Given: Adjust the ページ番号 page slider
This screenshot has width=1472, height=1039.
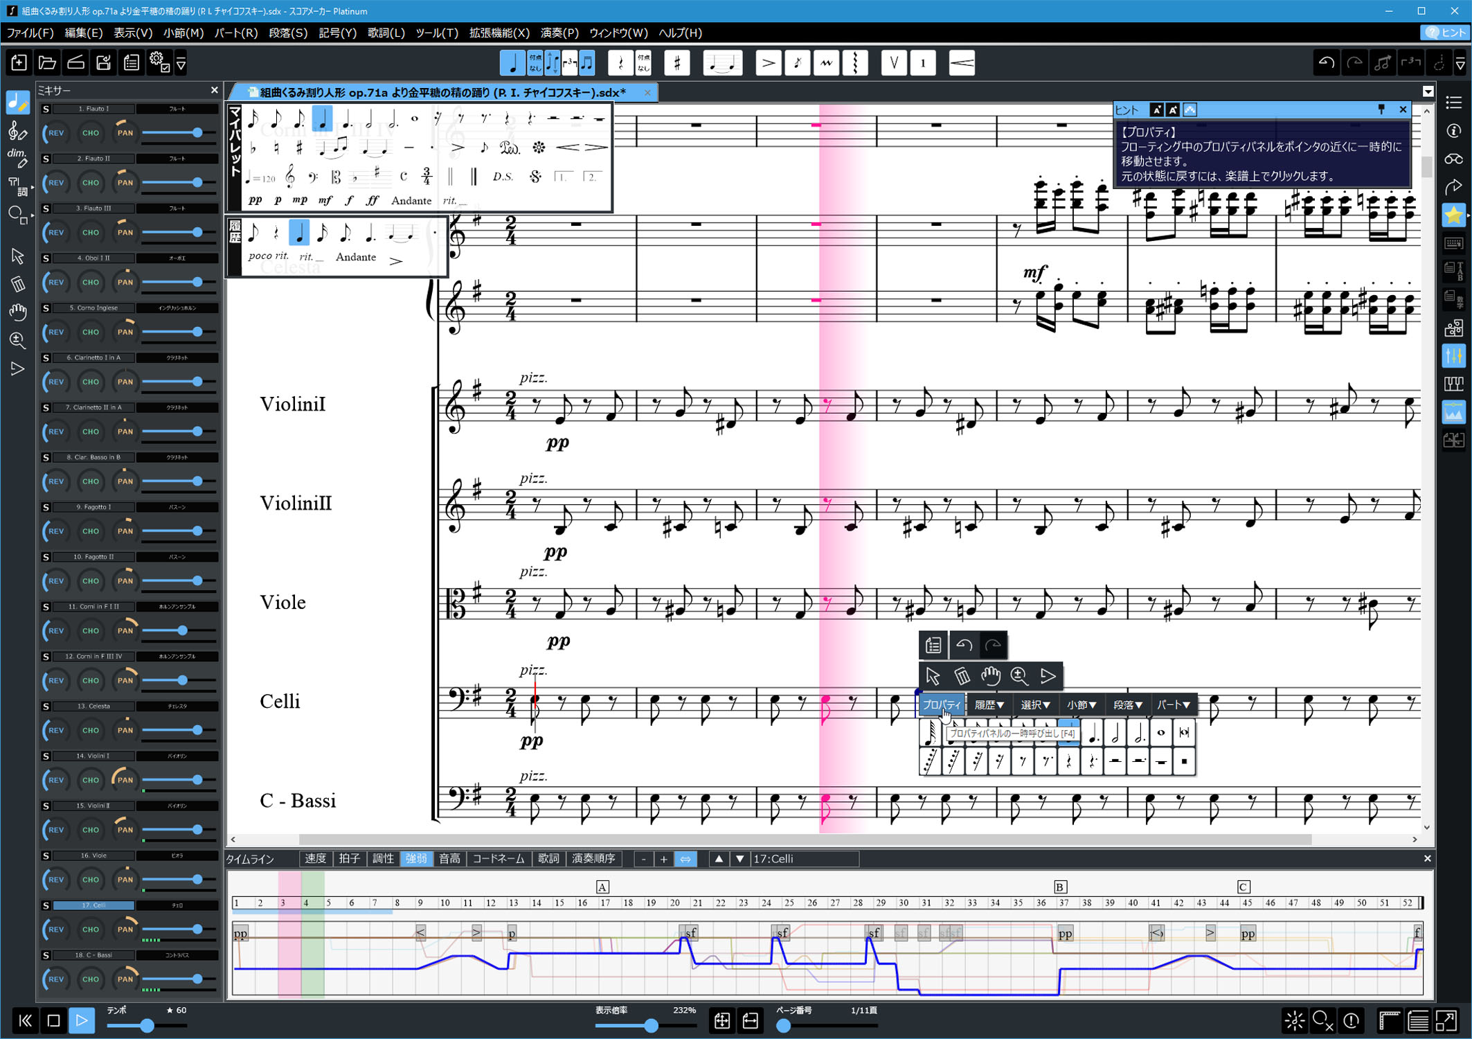Looking at the screenshot, I should pos(782,1026).
